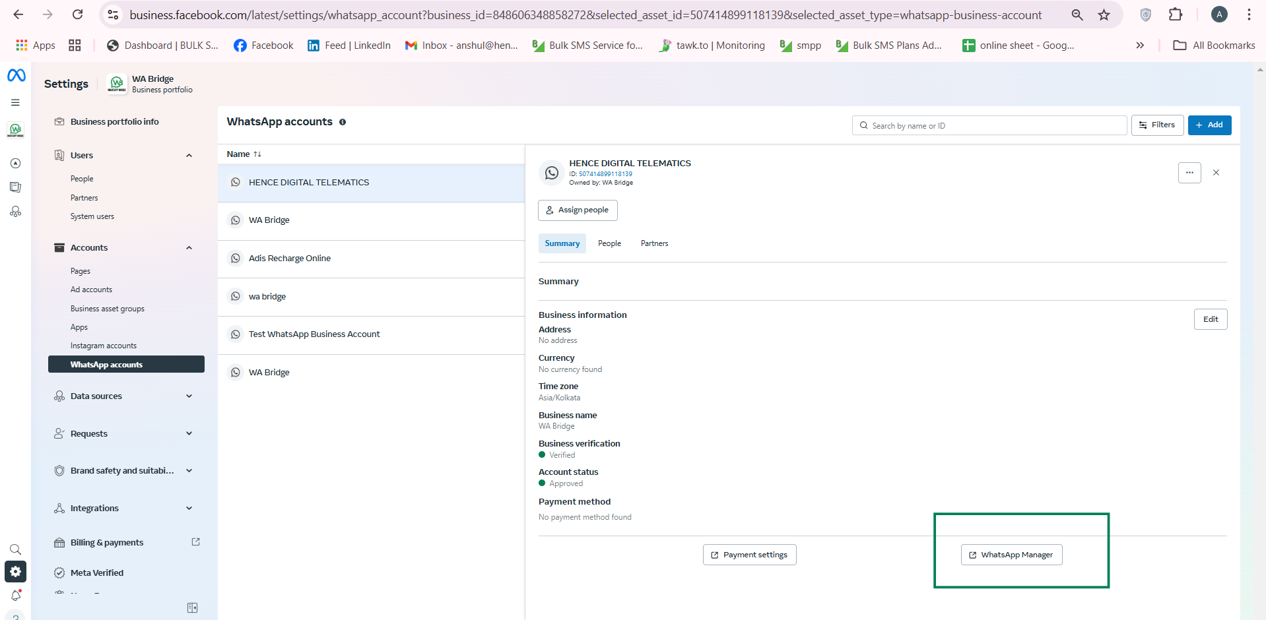Switch to the Partners tab

pos(654,243)
